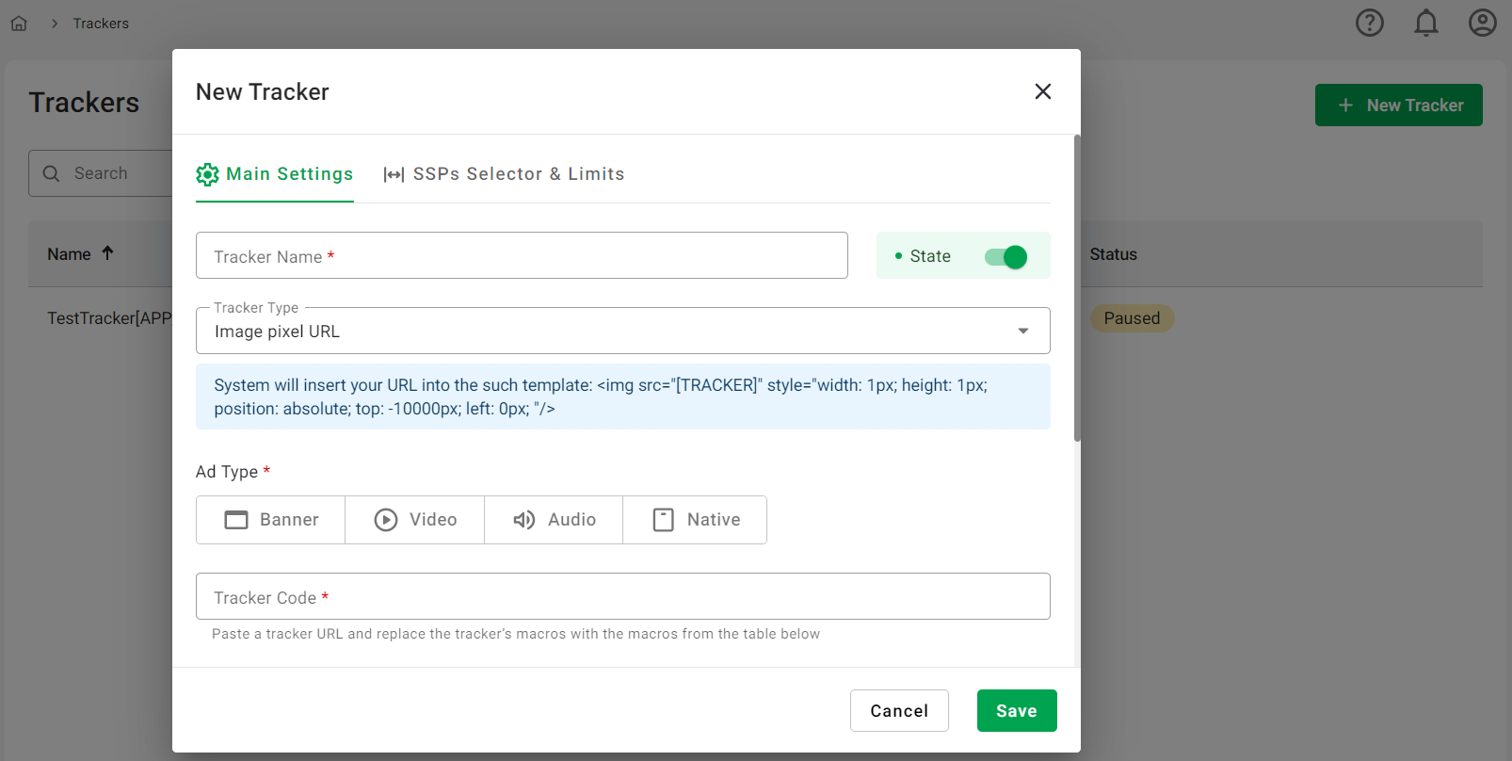Click the search magnifier icon
The height and width of the screenshot is (761, 1512).
(x=52, y=173)
